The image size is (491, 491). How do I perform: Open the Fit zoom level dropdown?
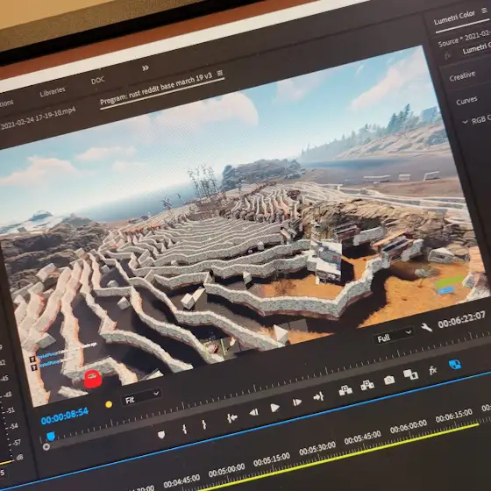[x=141, y=396]
